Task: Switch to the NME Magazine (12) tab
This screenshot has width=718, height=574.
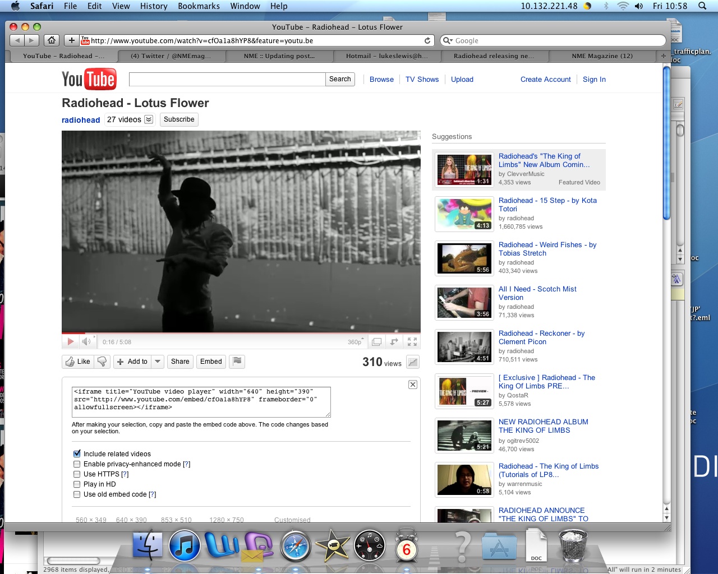Action: click(602, 56)
